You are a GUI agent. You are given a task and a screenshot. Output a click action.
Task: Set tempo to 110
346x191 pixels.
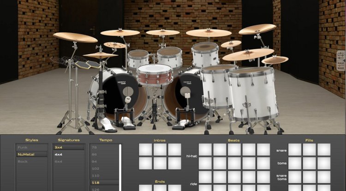point(105,176)
